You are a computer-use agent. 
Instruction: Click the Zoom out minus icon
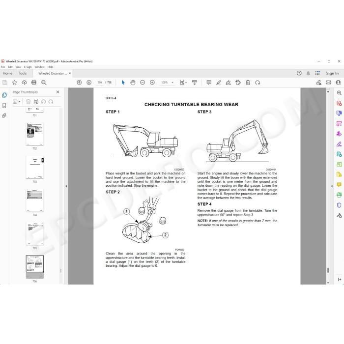pyautogui.click(x=143, y=83)
